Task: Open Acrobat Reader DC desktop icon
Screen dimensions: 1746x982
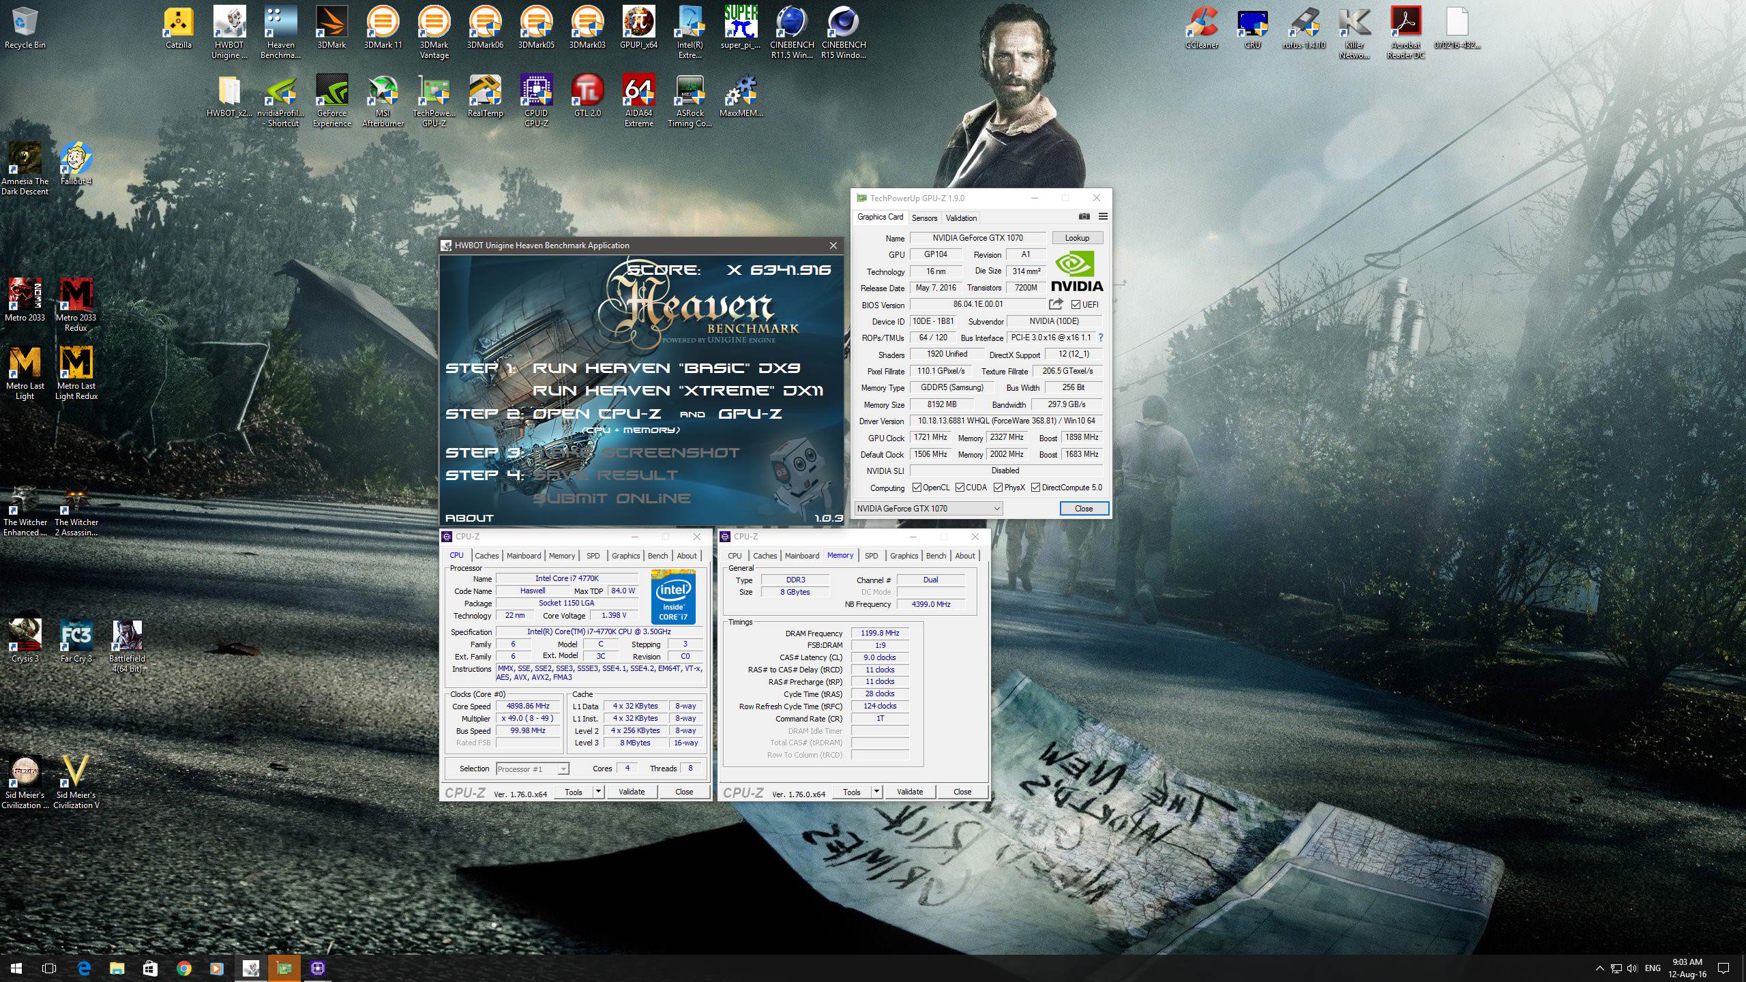Action: coord(1406,33)
